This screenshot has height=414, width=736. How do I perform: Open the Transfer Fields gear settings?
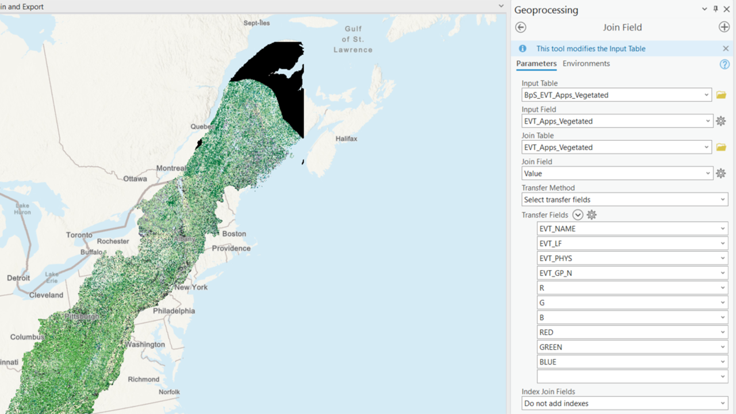(x=592, y=214)
